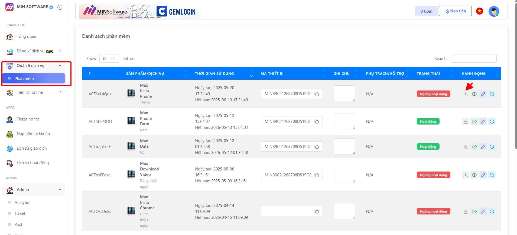Click the download icon for Max Download Video
517x235 pixels.
pyautogui.click(x=465, y=175)
